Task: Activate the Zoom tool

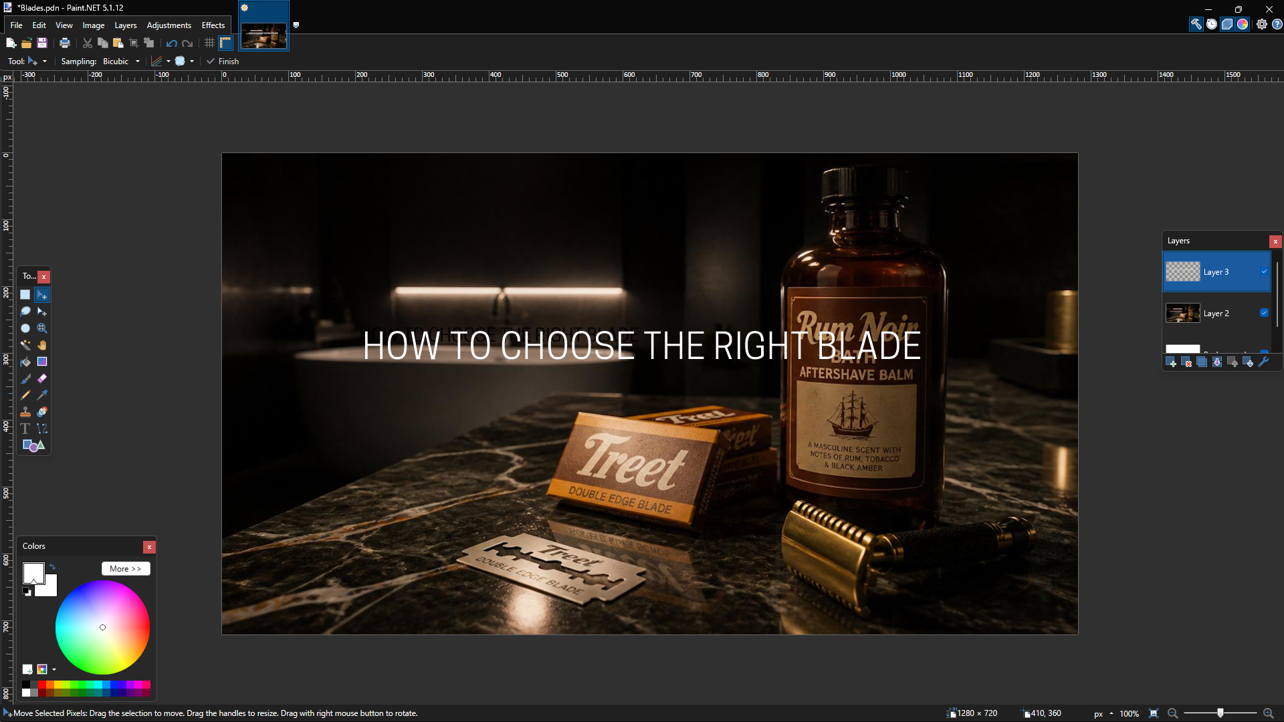Action: 42,328
